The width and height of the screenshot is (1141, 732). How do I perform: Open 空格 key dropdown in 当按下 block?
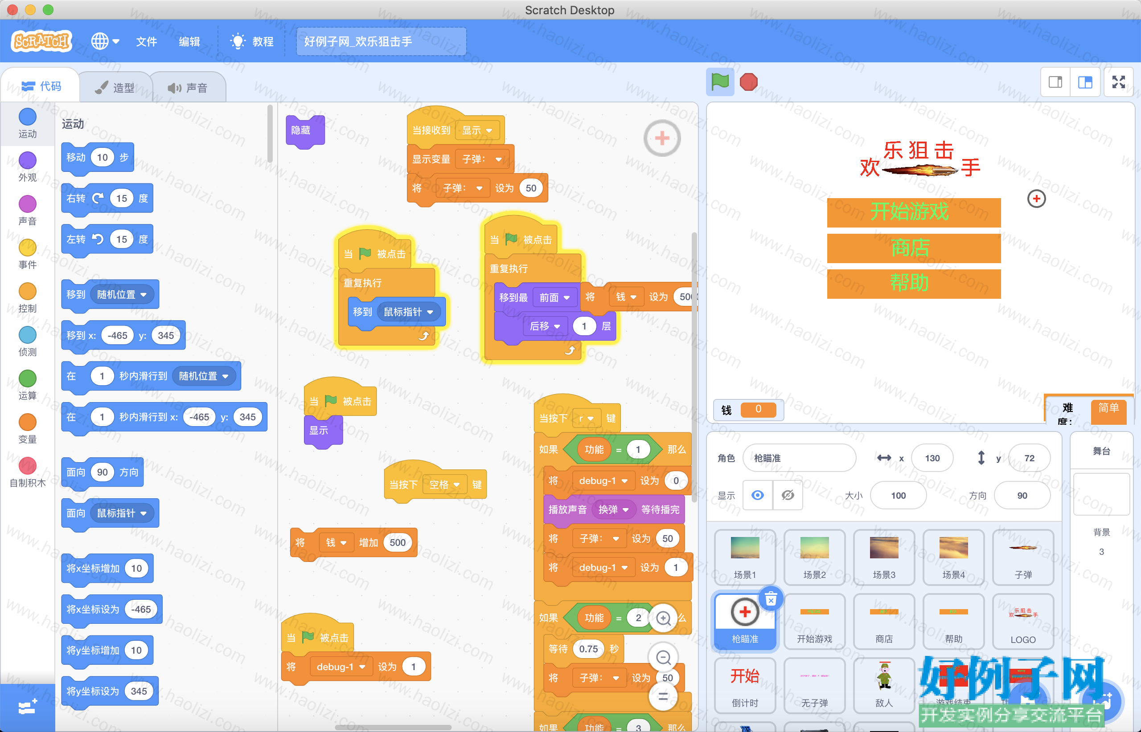click(x=444, y=484)
